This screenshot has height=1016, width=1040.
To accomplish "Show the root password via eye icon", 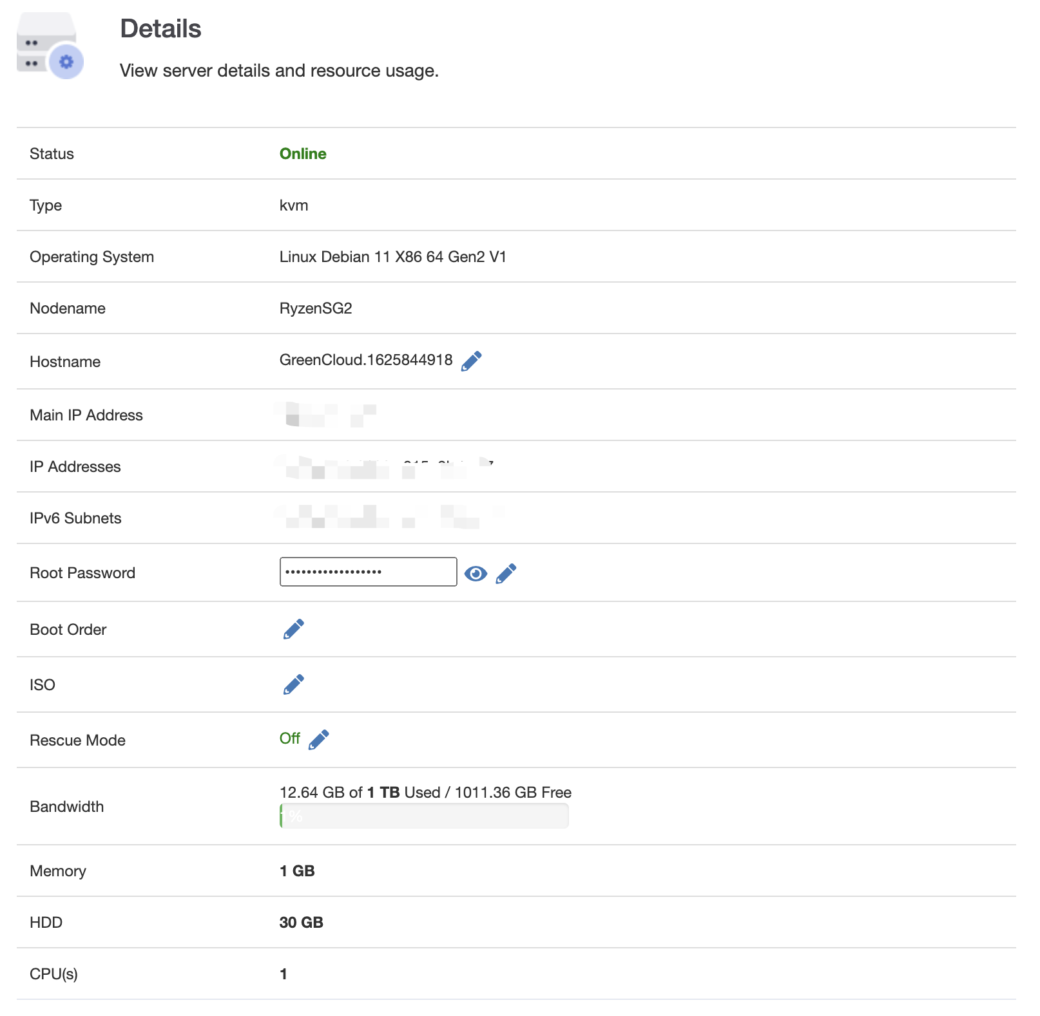I will coord(476,573).
